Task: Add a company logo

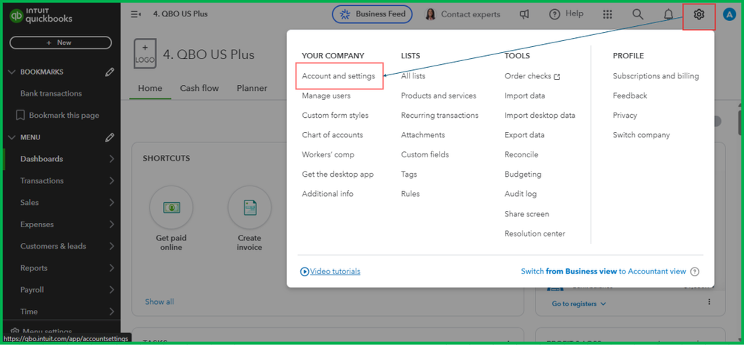Action: click(145, 54)
